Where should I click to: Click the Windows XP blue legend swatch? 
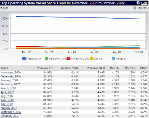pos(24,59)
